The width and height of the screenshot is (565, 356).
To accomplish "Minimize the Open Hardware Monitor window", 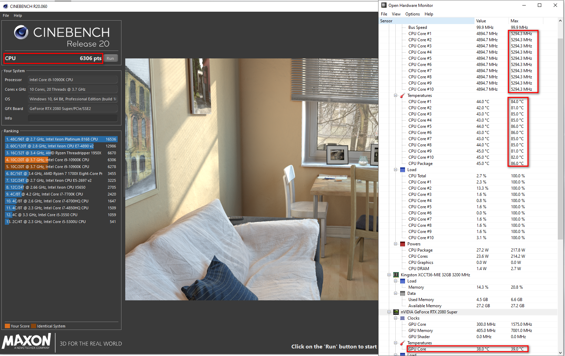I will (524, 5).
